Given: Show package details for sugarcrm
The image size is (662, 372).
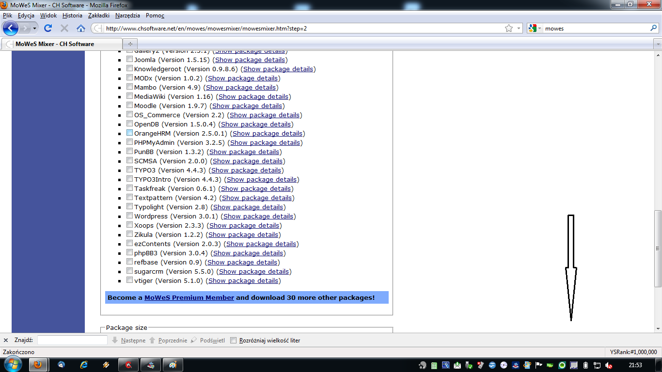Looking at the screenshot, I should [x=254, y=272].
